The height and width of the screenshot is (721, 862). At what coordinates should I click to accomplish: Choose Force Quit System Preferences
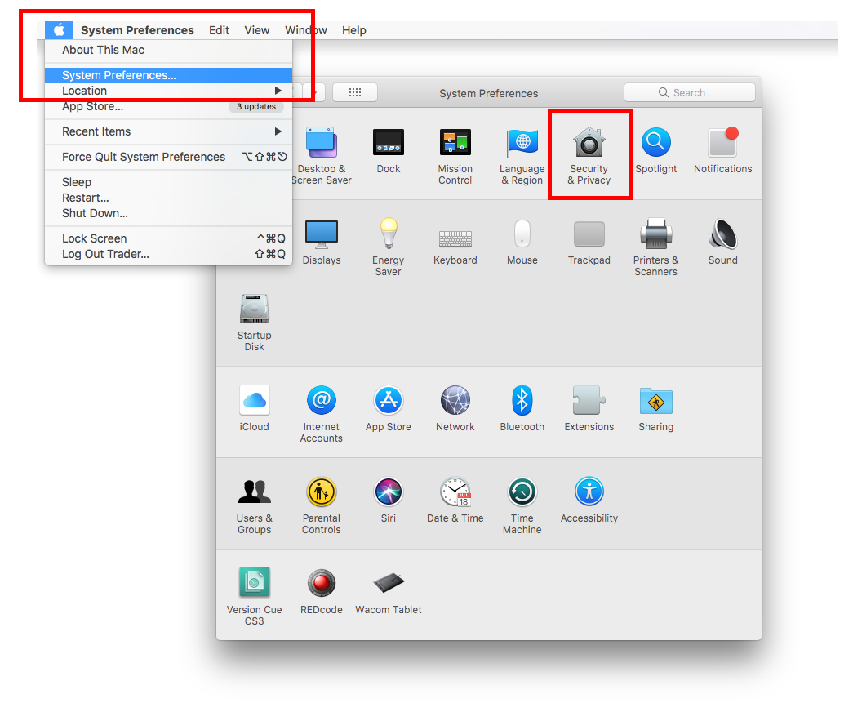click(x=168, y=157)
